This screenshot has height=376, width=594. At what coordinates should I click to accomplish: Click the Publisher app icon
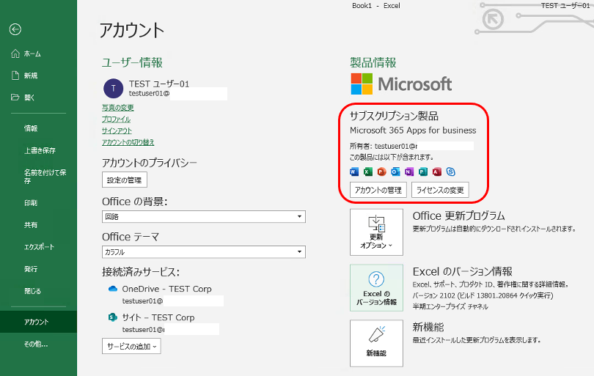click(423, 172)
